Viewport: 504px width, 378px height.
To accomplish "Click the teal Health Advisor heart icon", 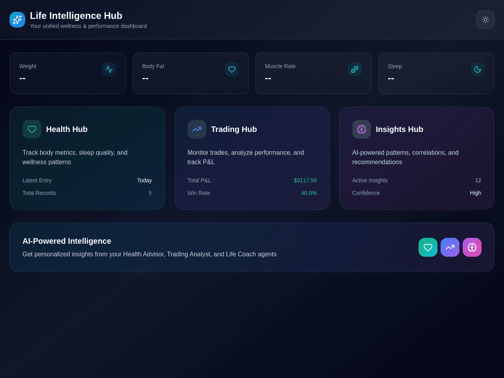I will pyautogui.click(x=428, y=247).
